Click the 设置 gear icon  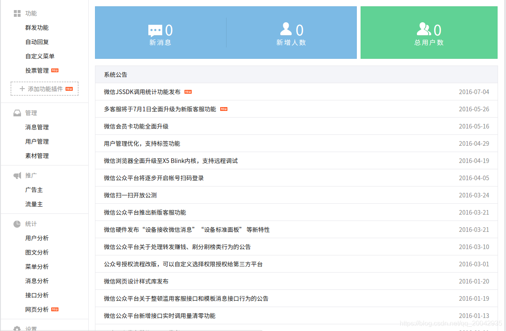pyautogui.click(x=17, y=328)
